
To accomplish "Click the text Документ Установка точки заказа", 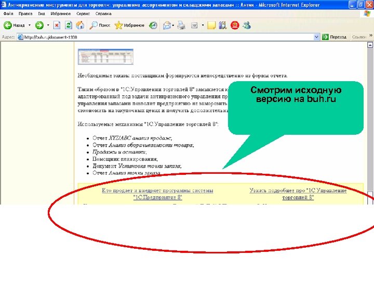I will pyautogui.click(x=137, y=166).
